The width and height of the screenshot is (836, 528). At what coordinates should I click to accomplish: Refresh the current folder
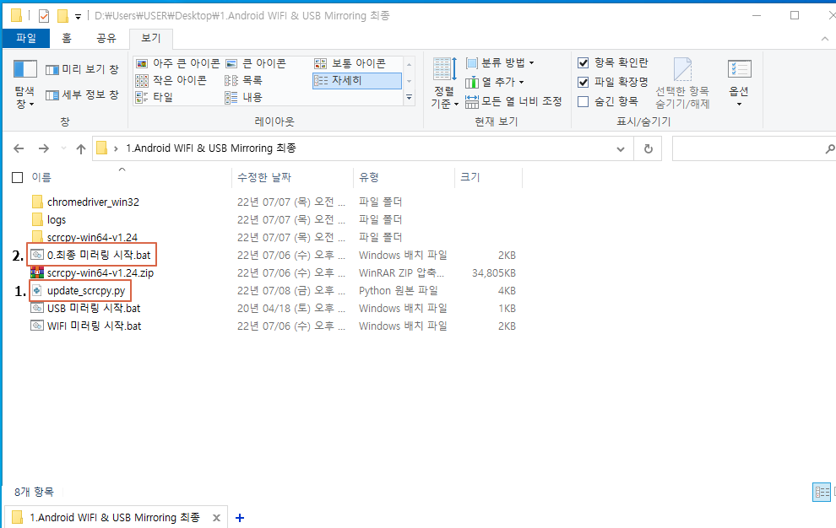pos(649,149)
